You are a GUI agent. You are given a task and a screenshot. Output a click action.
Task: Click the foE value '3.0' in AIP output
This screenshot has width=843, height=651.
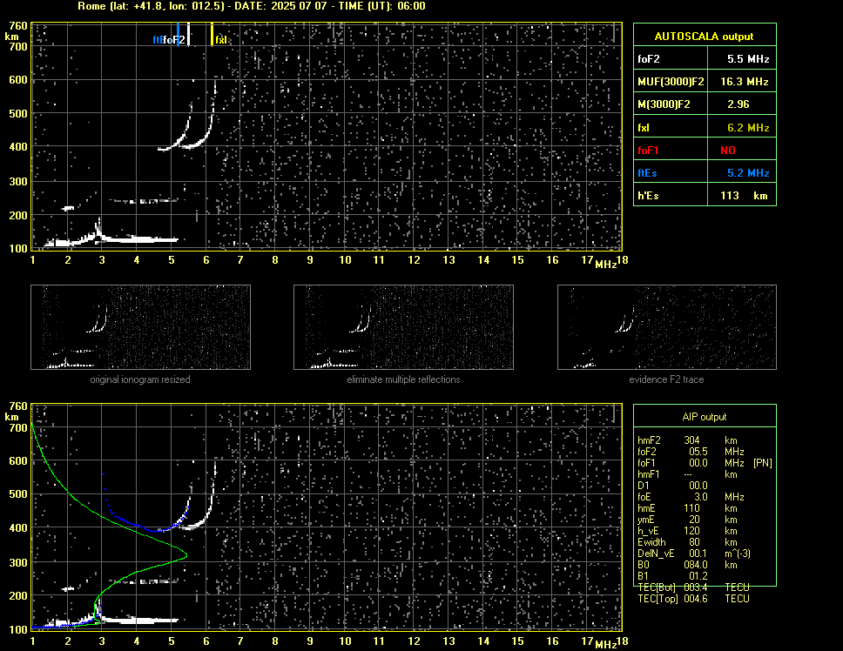[x=700, y=497]
